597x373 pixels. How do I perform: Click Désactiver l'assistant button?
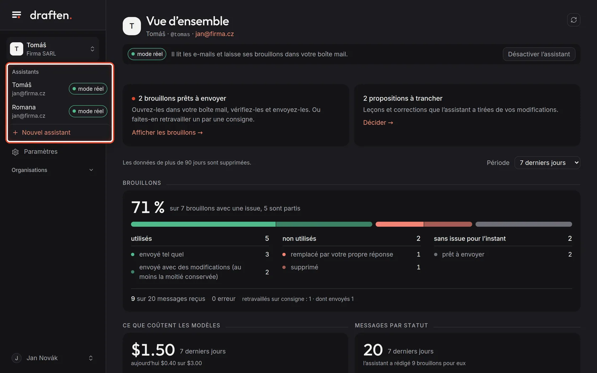click(539, 54)
